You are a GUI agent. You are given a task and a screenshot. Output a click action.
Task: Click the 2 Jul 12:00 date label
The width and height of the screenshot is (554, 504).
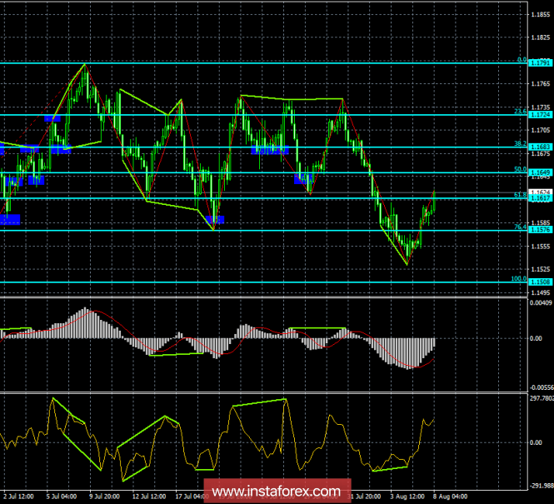tap(20, 497)
